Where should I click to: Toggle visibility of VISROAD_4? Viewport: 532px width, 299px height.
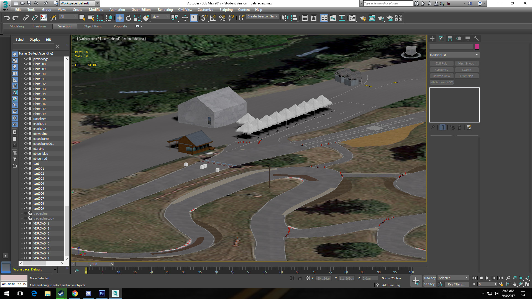[x=25, y=238]
